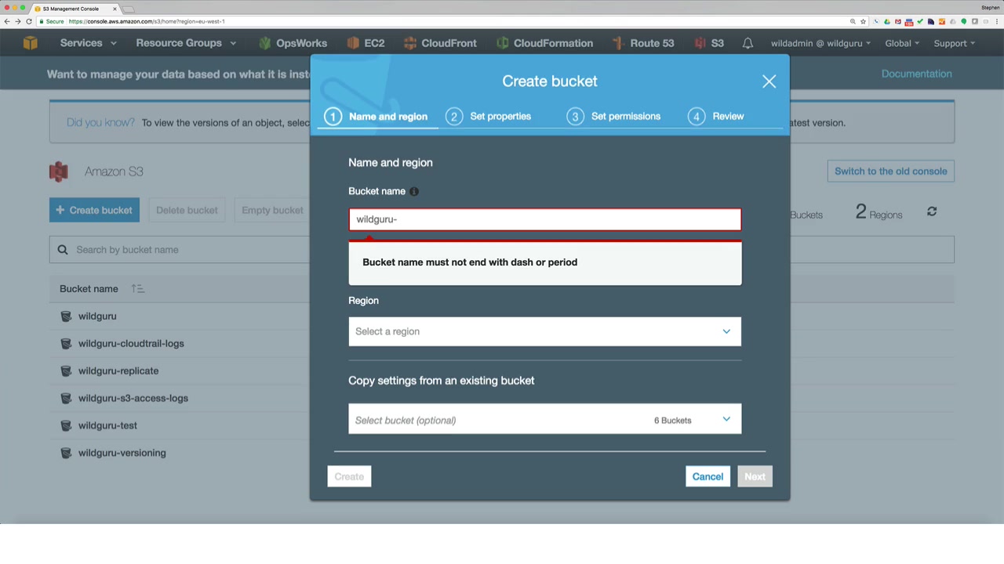Open the notifications bell icon
Viewport: 1004px width, 564px height.
coord(748,43)
